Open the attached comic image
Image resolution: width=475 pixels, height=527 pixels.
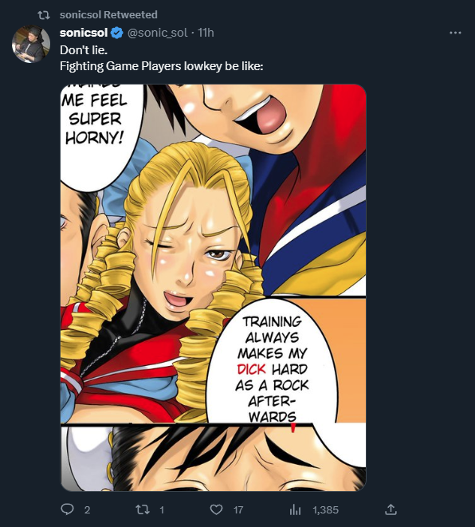tap(213, 287)
